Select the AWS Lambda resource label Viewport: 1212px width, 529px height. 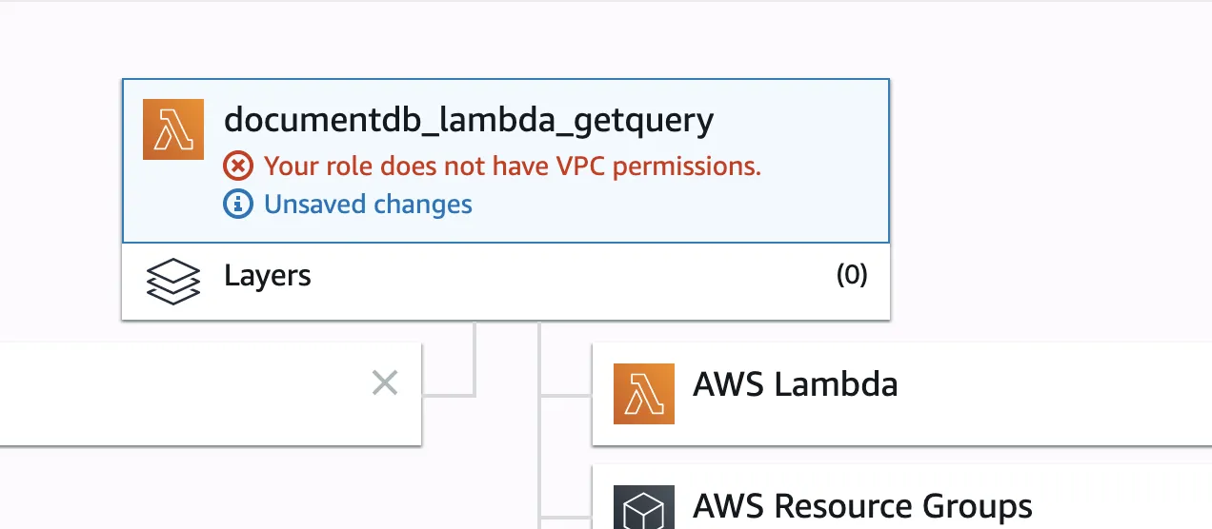[x=796, y=384]
